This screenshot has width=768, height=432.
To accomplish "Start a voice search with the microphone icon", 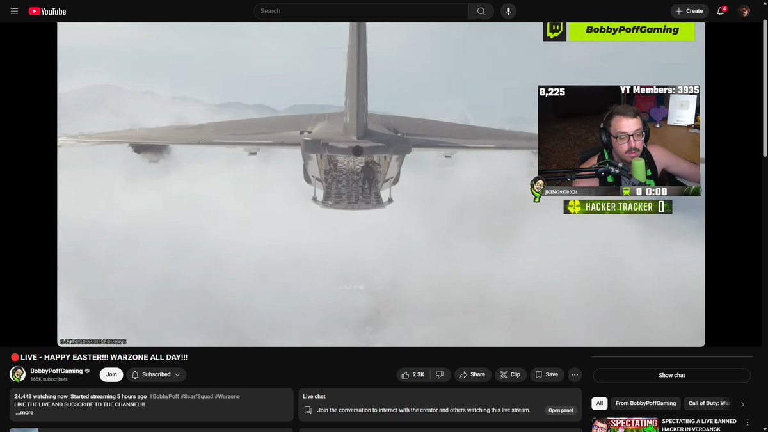I will (x=508, y=11).
